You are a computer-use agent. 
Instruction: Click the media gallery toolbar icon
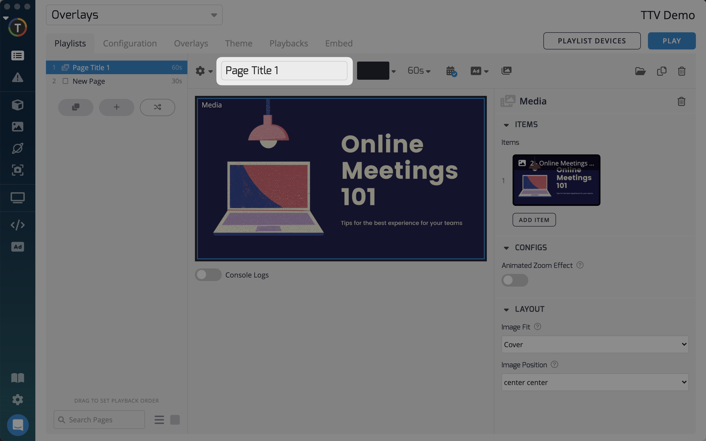506,71
